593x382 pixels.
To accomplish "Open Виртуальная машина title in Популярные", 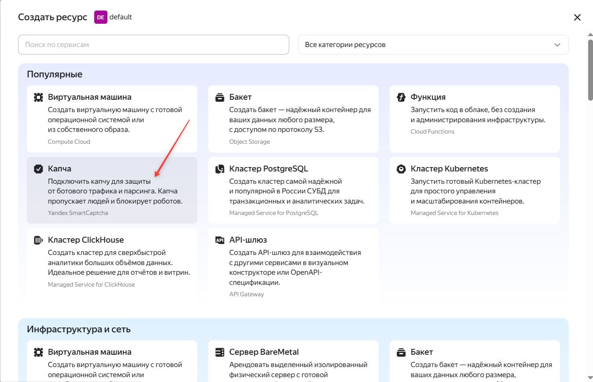I will pos(90,97).
